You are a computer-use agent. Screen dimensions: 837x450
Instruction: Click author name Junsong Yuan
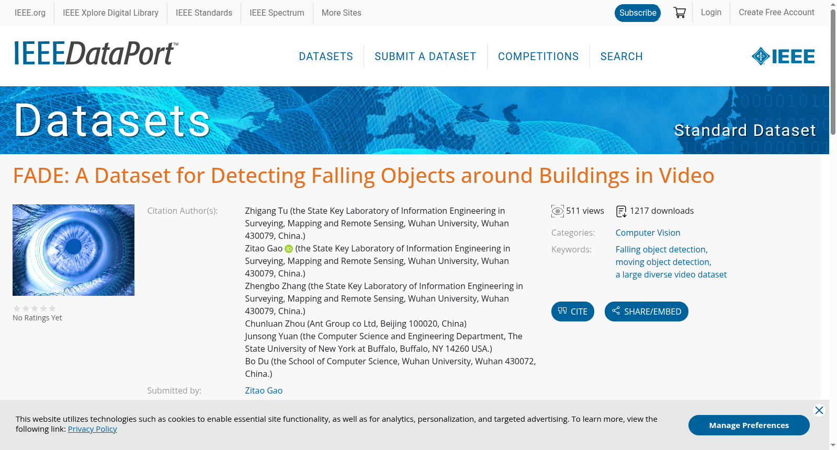point(272,337)
